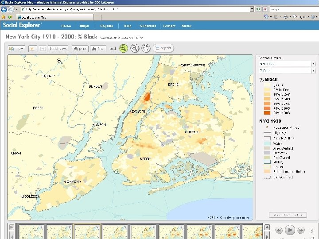Screen dimensions: 319x239
Task: Go to next map view arrow
Action: click(x=43, y=49)
